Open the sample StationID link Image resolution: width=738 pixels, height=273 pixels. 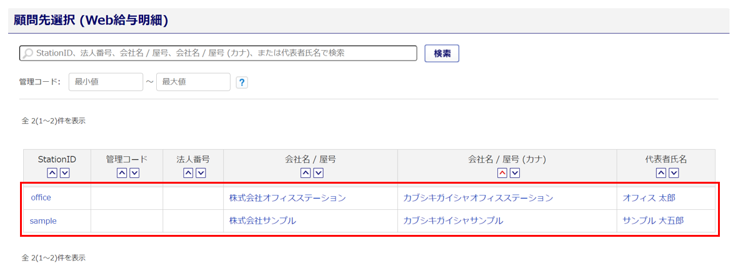[43, 221]
